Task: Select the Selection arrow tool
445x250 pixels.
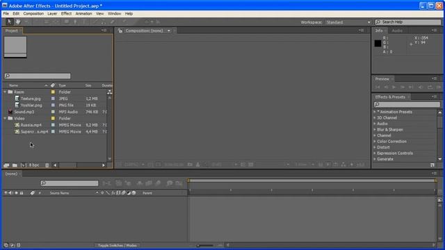Action: (x=9, y=22)
